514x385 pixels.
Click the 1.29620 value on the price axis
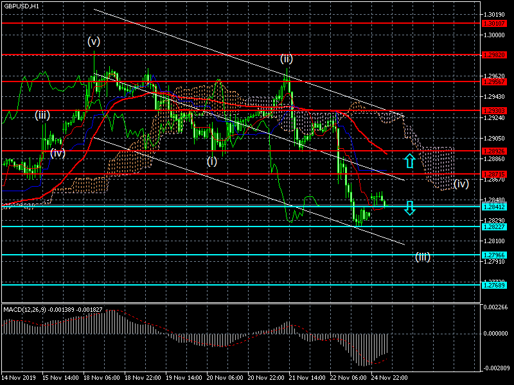click(x=494, y=76)
